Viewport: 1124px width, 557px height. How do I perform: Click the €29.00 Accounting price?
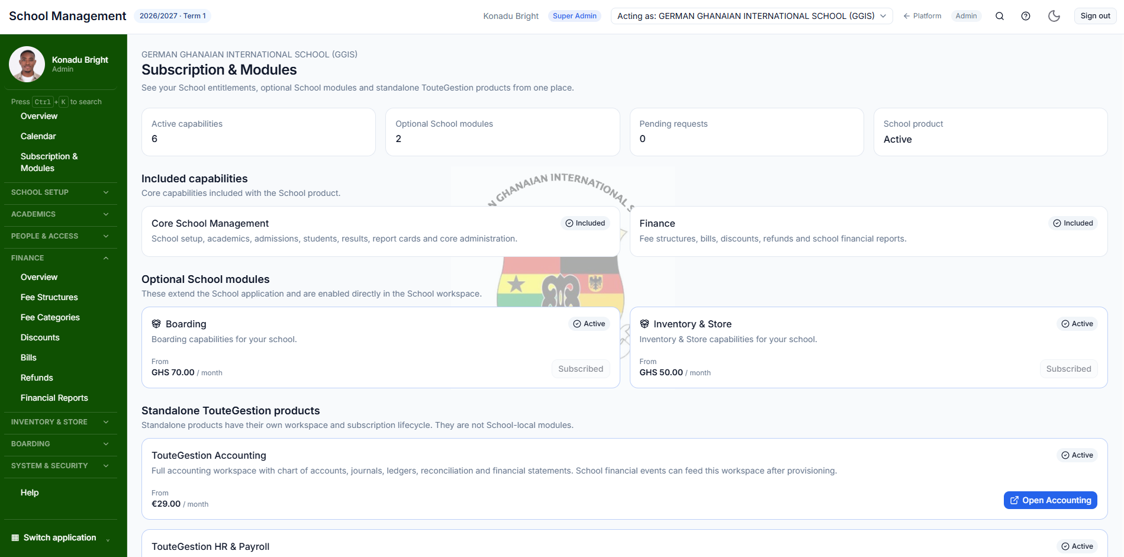coord(166,504)
